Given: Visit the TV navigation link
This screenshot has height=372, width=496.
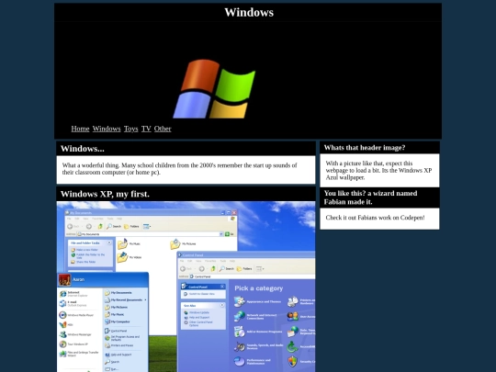Looking at the screenshot, I should (146, 129).
